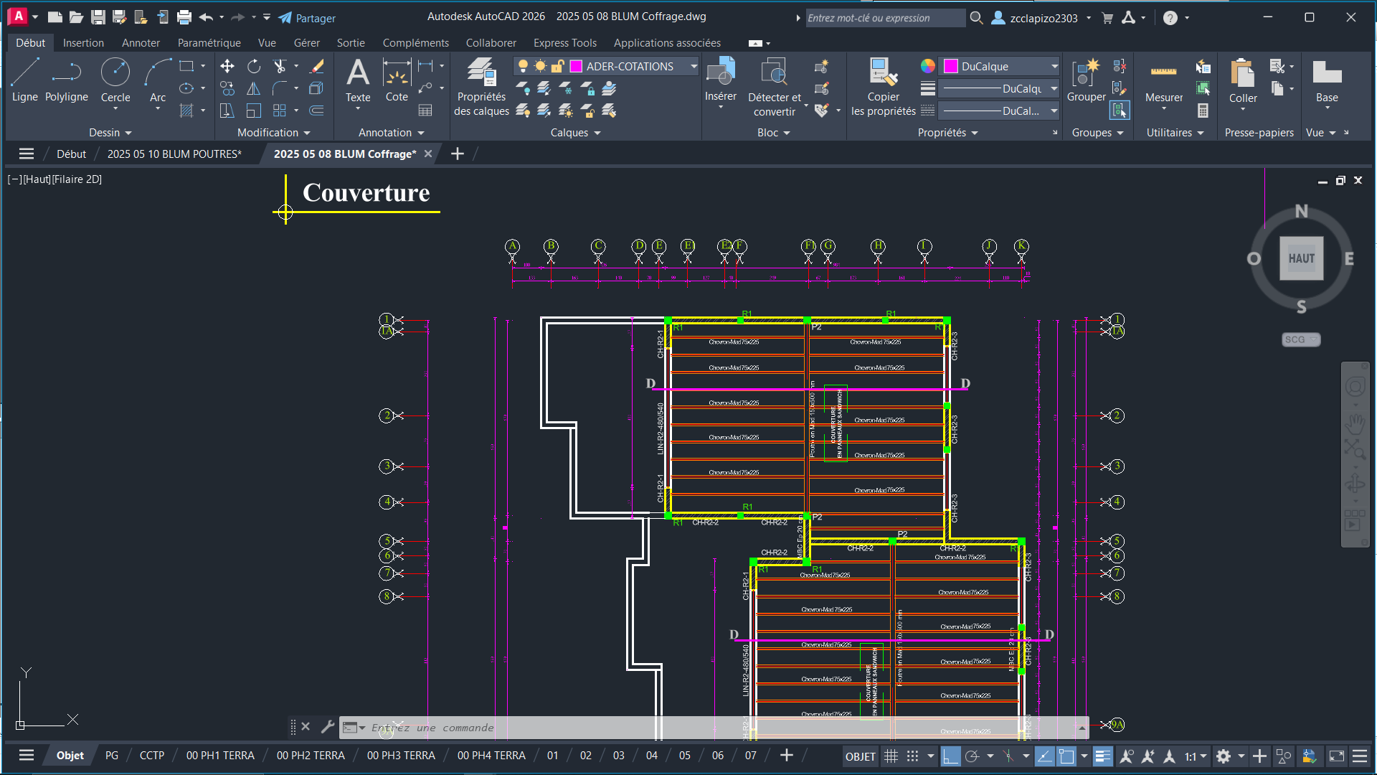Toggle ortho mode in status bar

pyautogui.click(x=950, y=756)
